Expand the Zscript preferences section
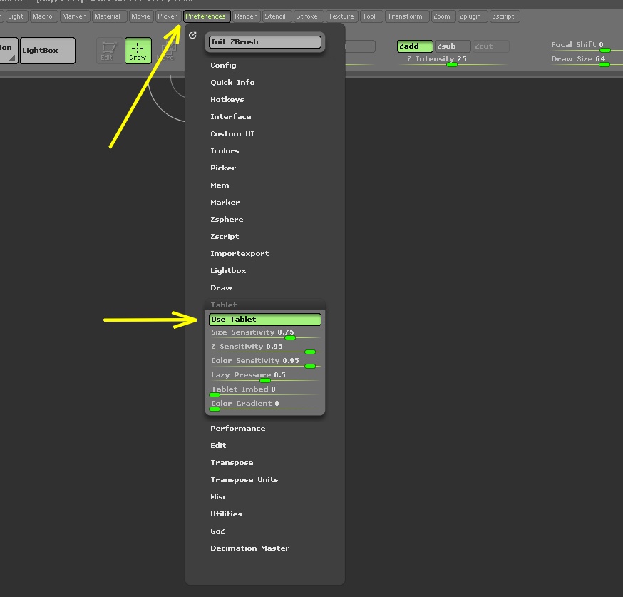The image size is (623, 597). point(225,236)
